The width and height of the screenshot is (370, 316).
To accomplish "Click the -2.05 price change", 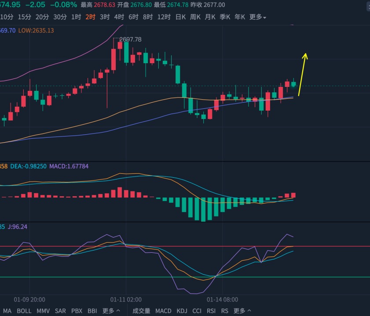I will [x=35, y=5].
